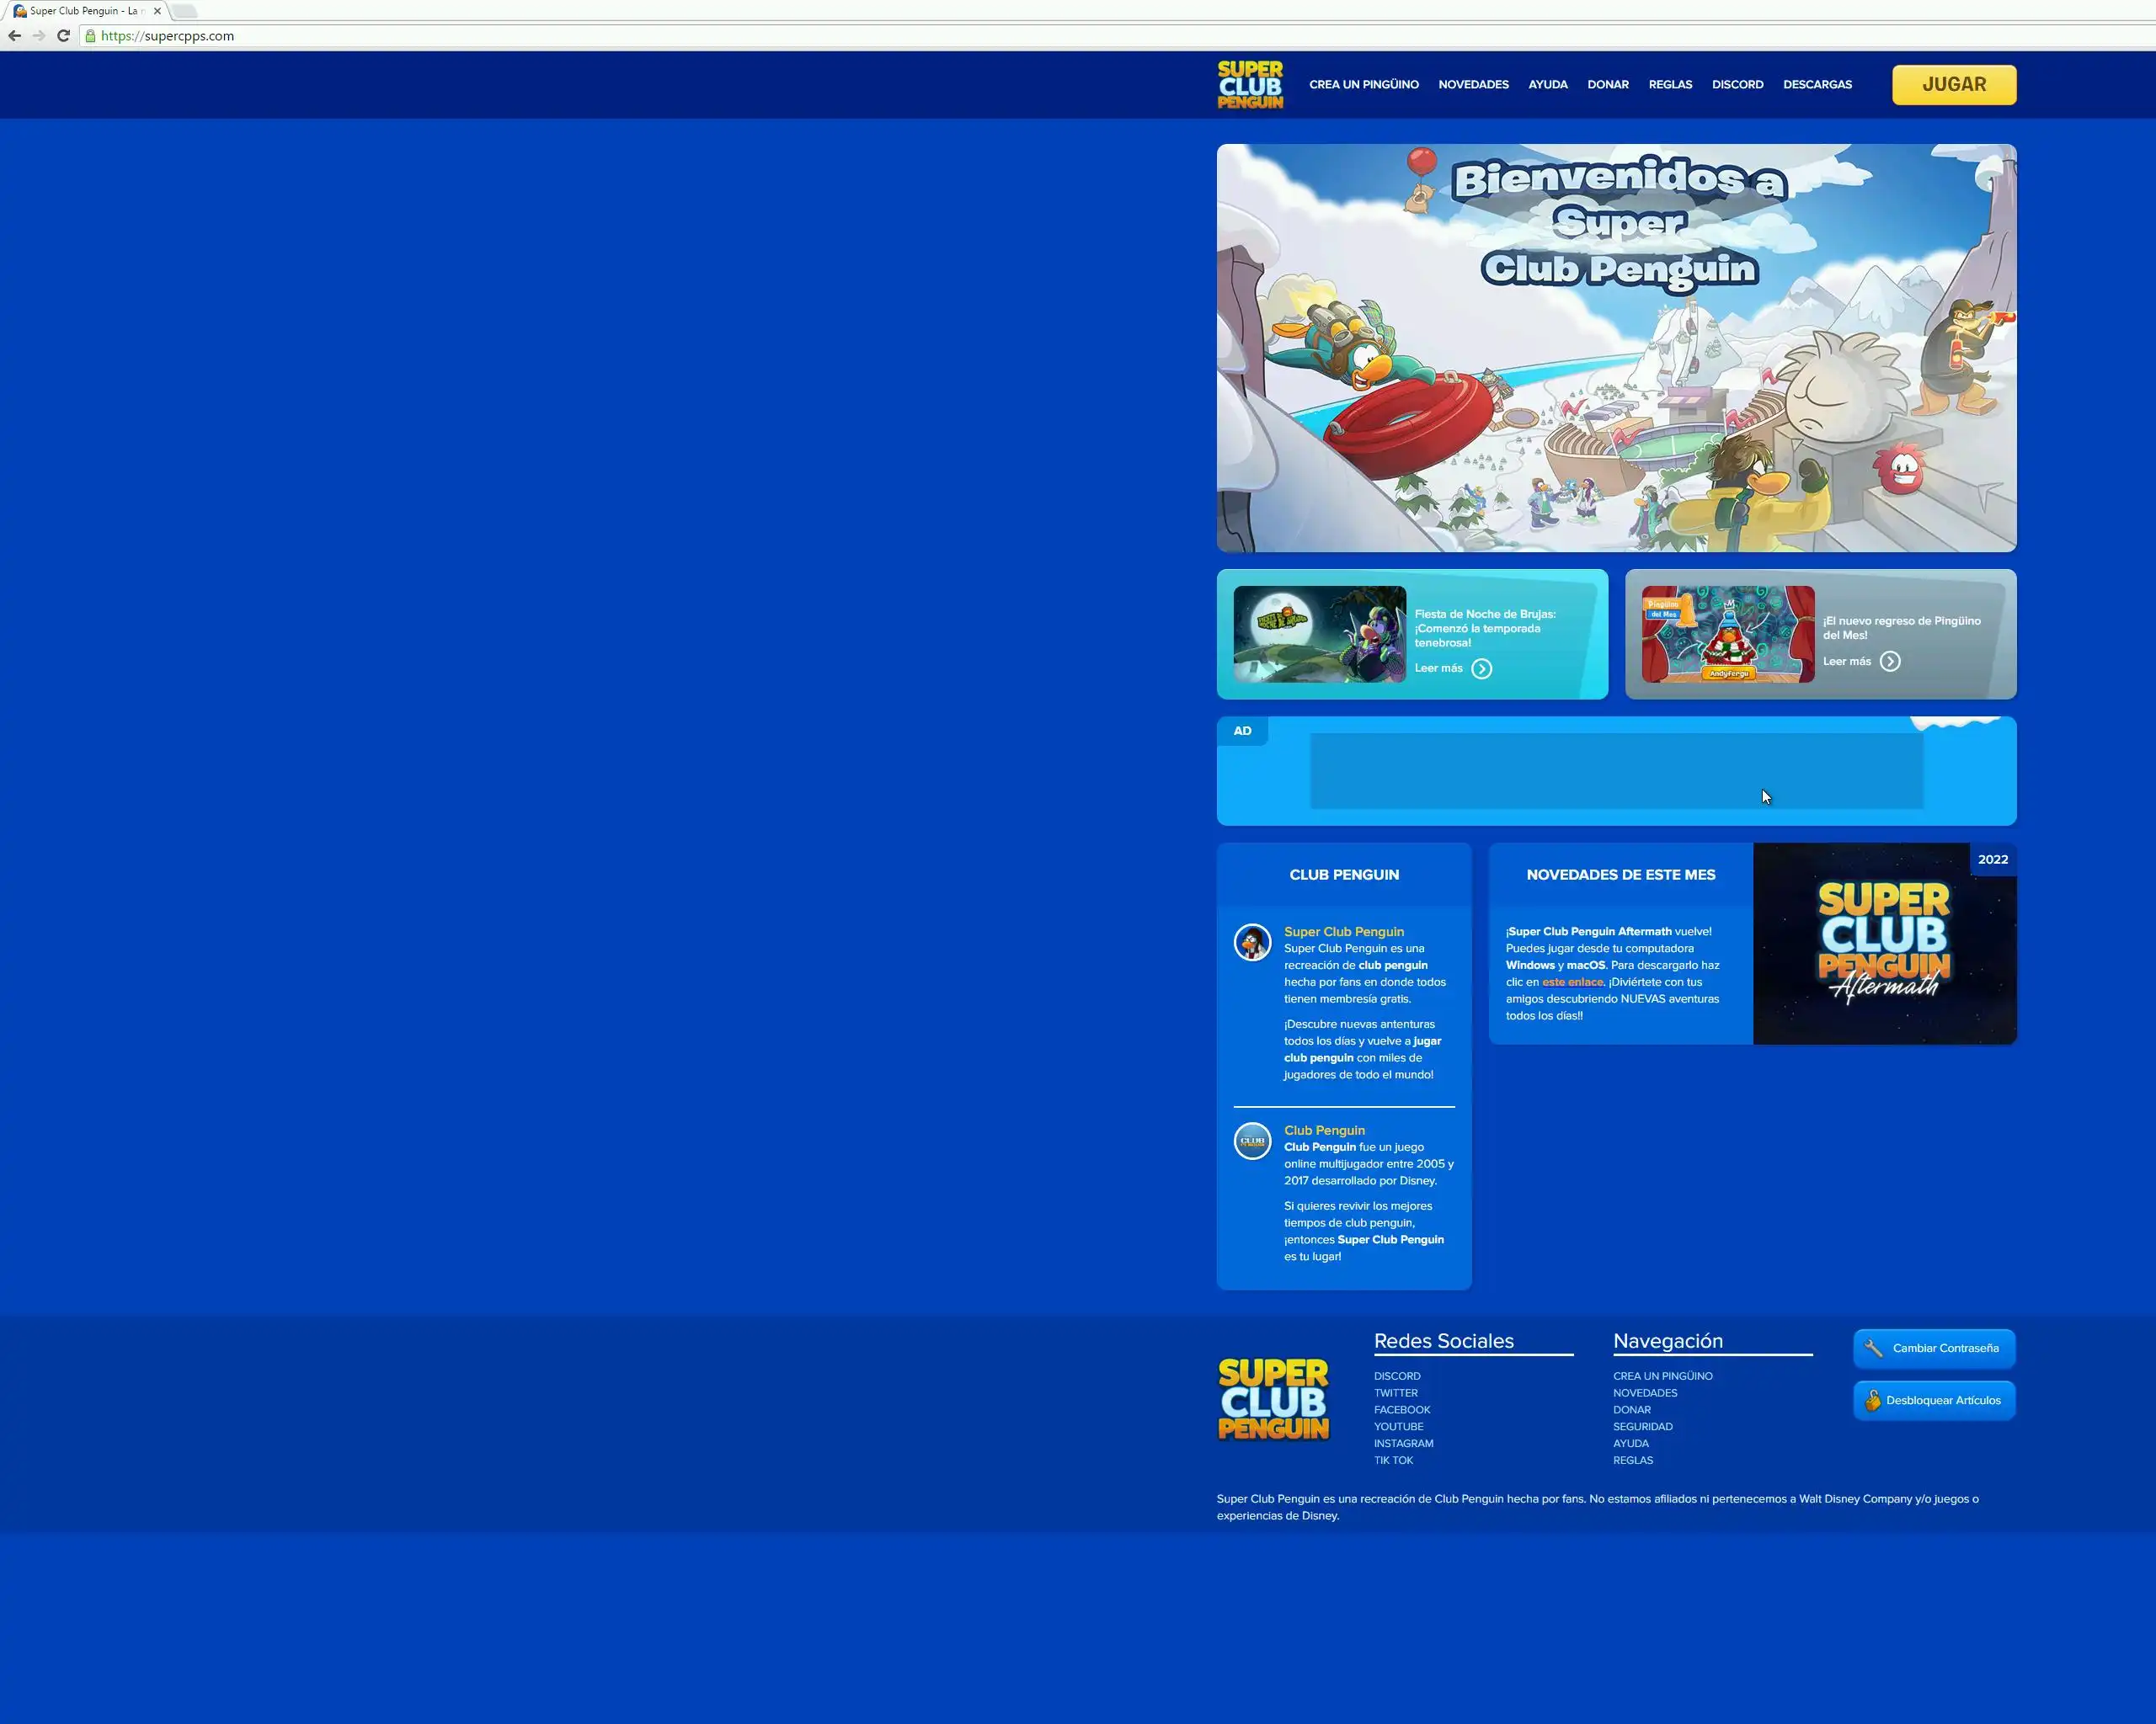This screenshot has width=2156, height=1724.
Task: Follow the orange 'este enlace' download link
Action: point(1572,982)
